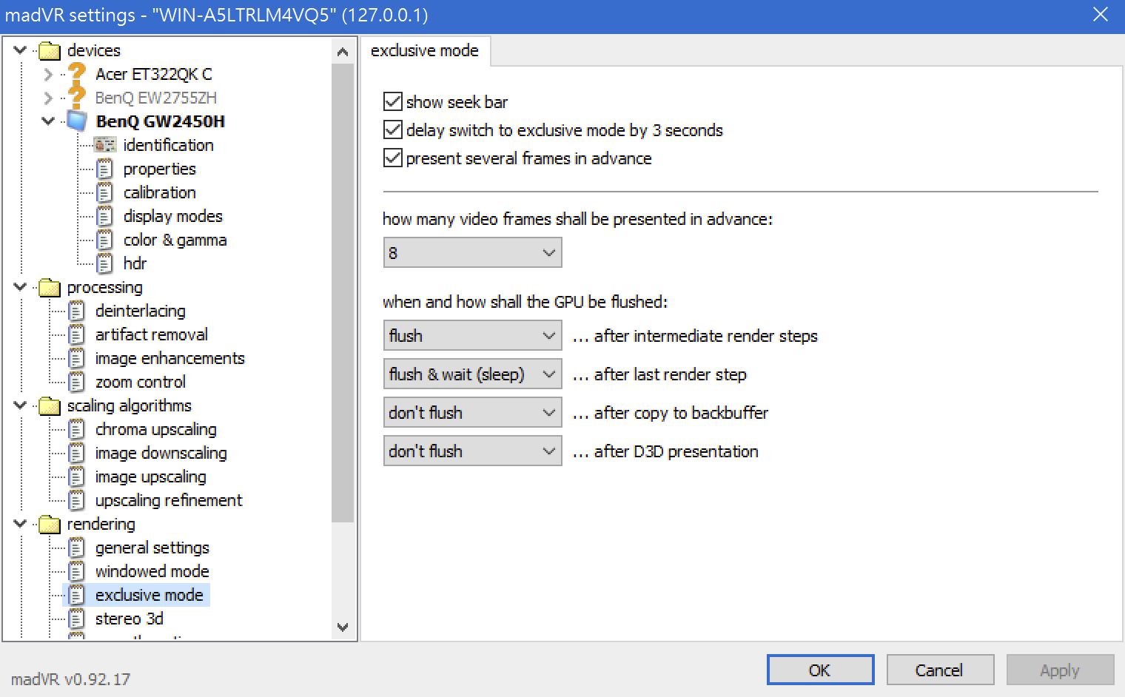Image resolution: width=1125 pixels, height=697 pixels.
Task: Click the processing folder icon
Action: (50, 287)
